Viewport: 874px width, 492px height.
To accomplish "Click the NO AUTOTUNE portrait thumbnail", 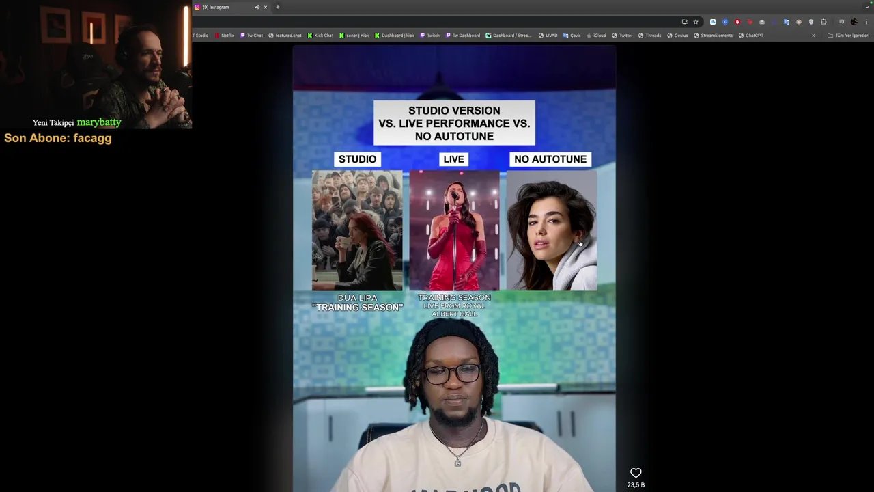I will (552, 230).
